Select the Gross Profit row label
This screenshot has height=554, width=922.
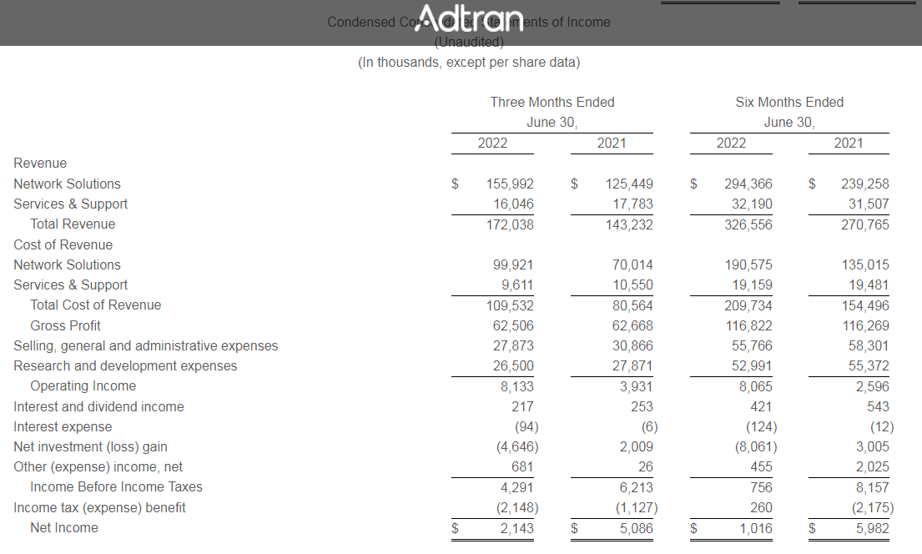(65, 325)
